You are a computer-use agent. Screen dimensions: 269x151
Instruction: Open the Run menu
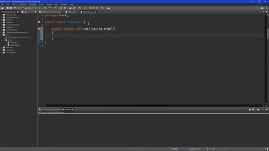[56, 5]
